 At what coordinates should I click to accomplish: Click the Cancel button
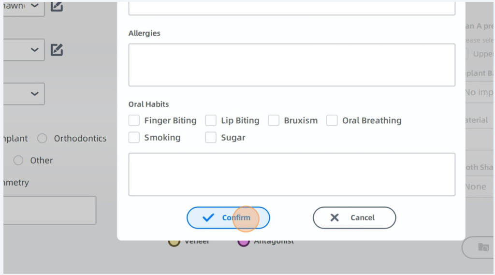click(x=354, y=217)
